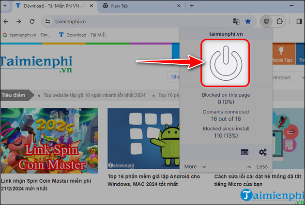The image size is (305, 205).
Task: Click uBlock Origin shield toolbar icon
Action: tap(266, 21)
